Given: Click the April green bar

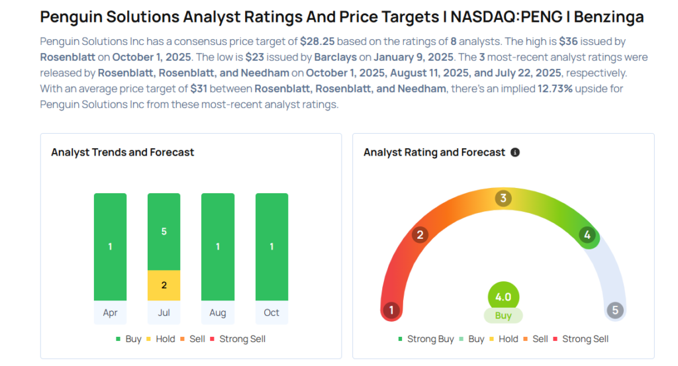Looking at the screenshot, I should (x=110, y=247).
